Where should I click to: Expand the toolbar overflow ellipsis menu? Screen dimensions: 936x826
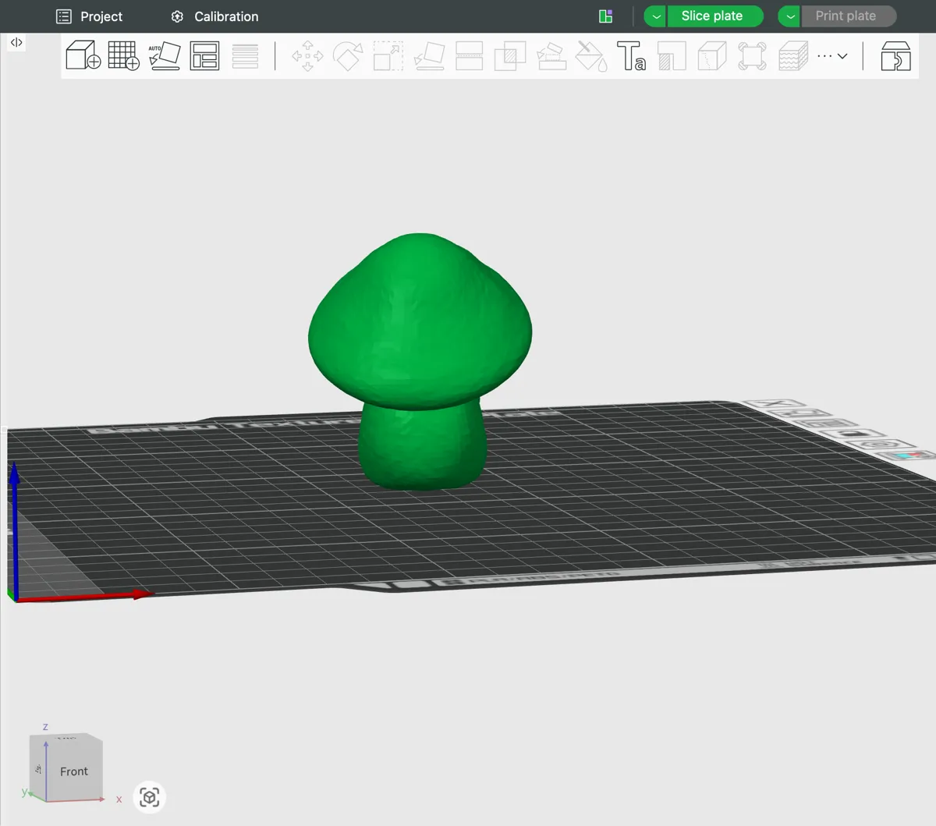click(832, 55)
